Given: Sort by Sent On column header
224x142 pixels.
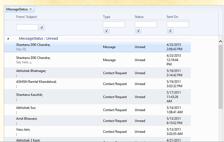Looking at the screenshot, I should [x=172, y=17].
